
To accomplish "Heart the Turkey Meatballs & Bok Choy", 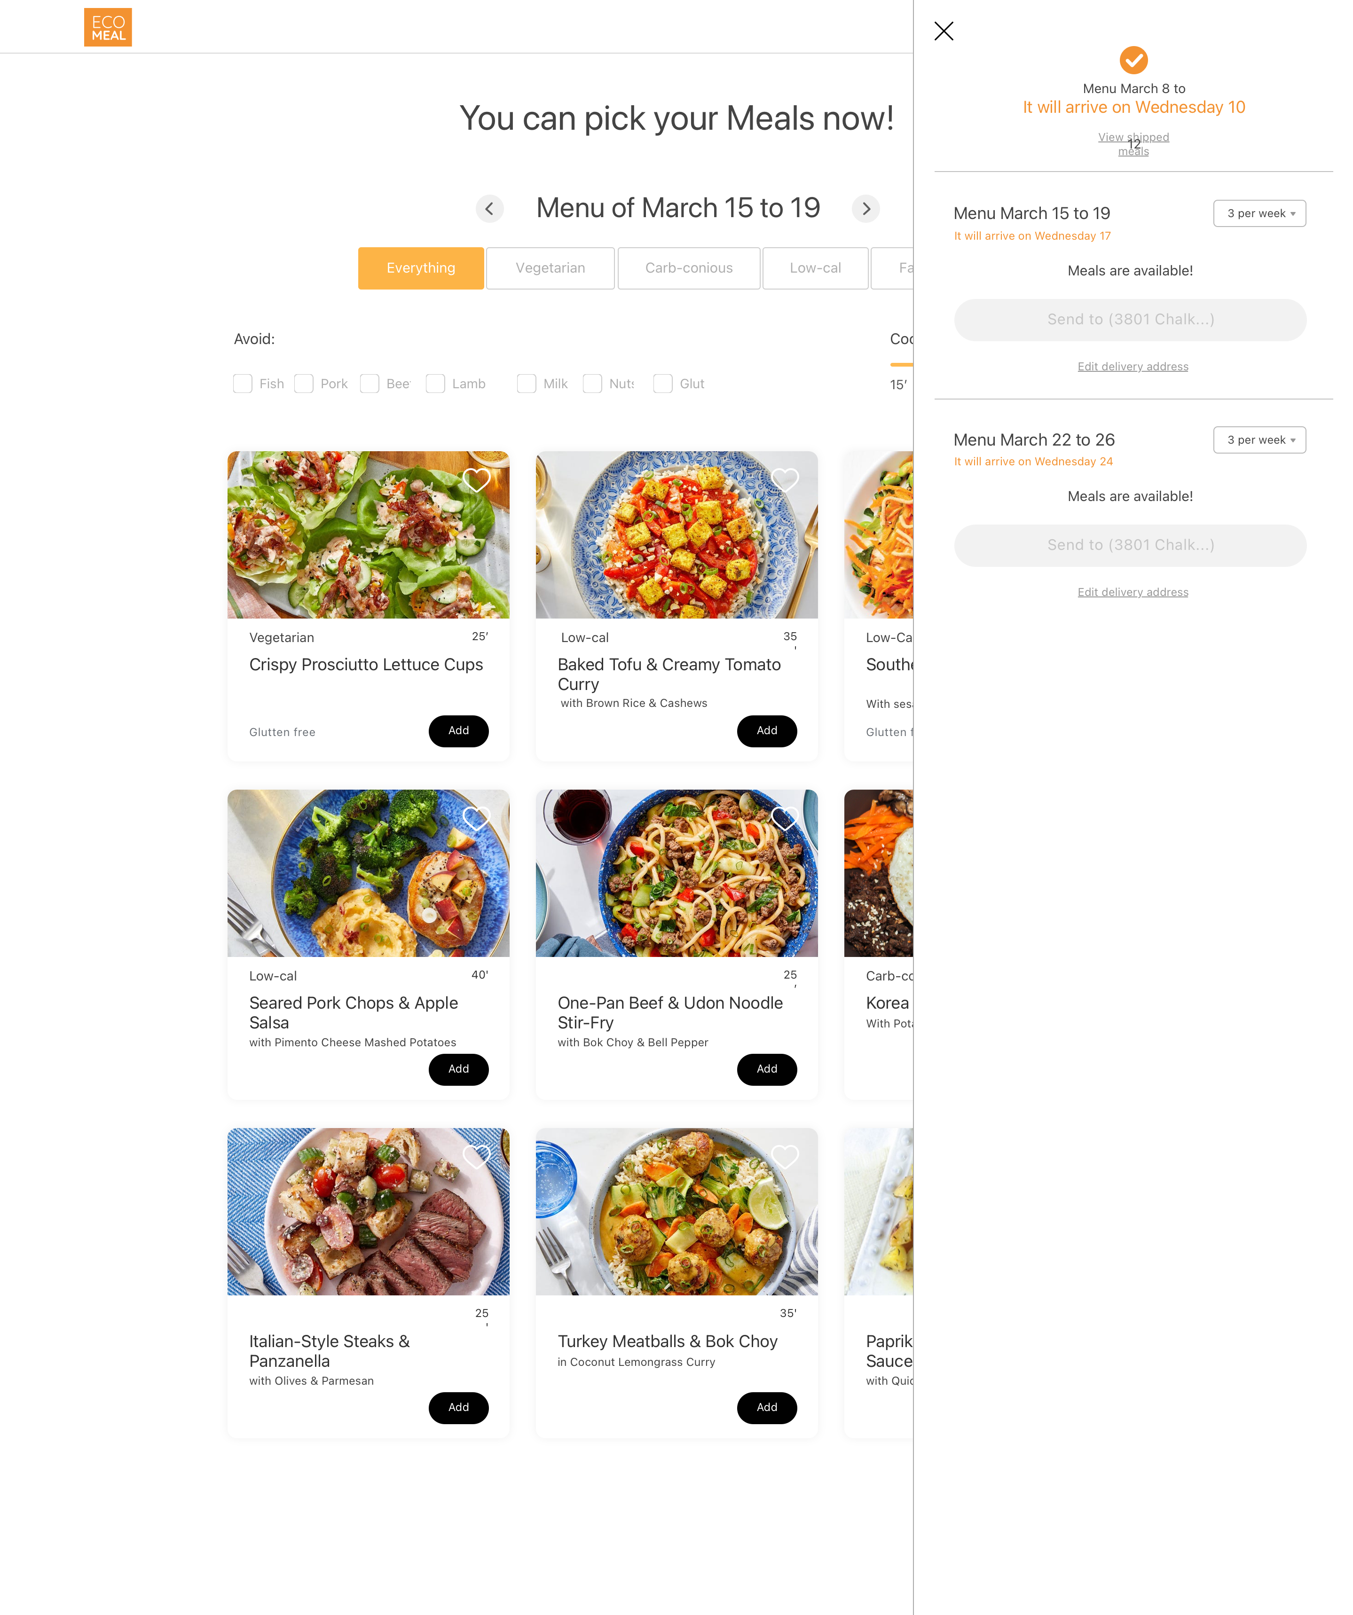I will [x=785, y=1157].
